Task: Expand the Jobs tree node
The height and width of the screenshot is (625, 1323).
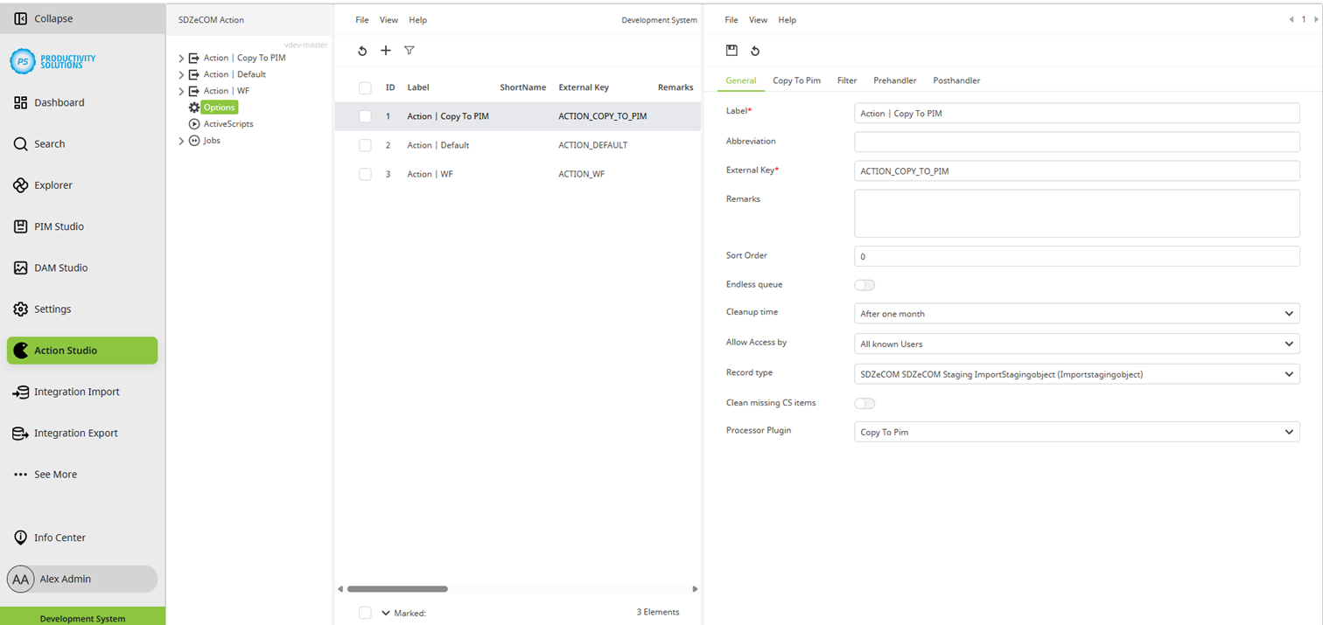Action: click(x=181, y=141)
